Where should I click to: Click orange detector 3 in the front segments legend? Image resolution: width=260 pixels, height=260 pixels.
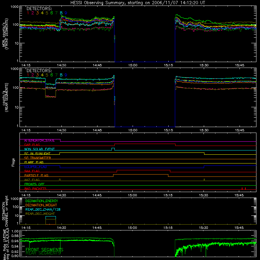[37, 13]
